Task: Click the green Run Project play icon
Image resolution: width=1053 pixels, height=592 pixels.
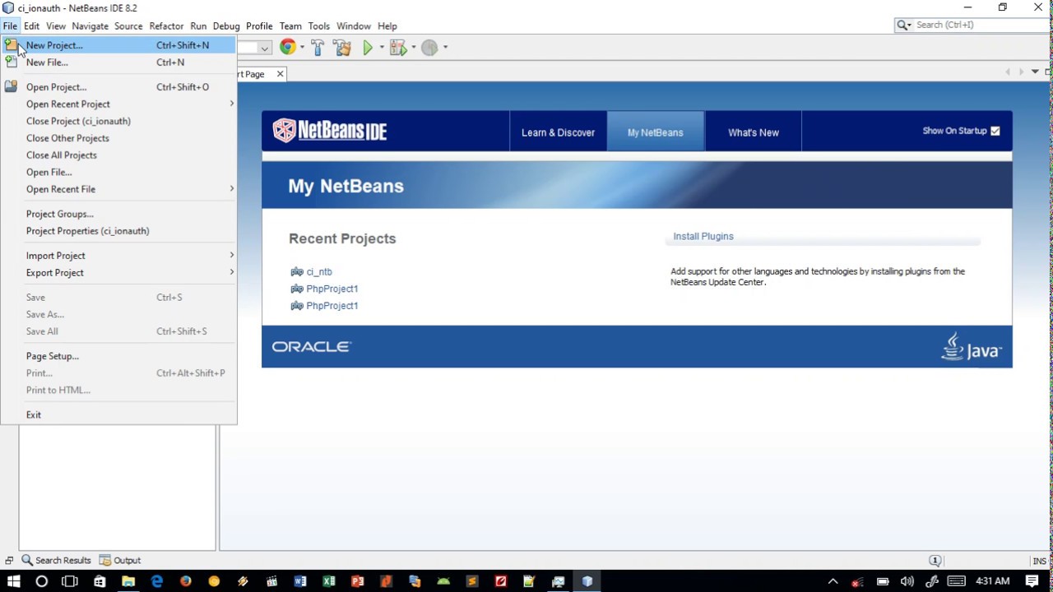Action: tap(368, 48)
